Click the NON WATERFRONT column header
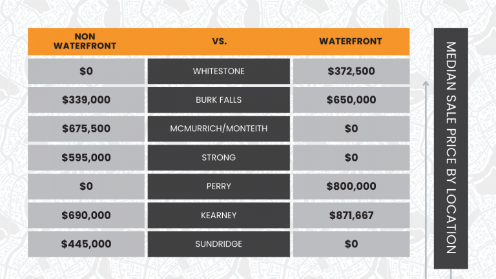The image size is (496, 279). click(x=85, y=41)
